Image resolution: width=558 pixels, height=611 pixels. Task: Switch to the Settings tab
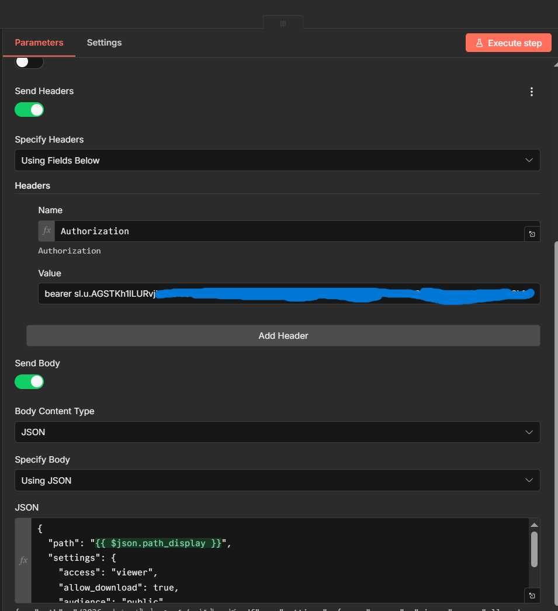click(104, 43)
